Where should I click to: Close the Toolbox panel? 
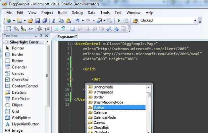point(47,36)
